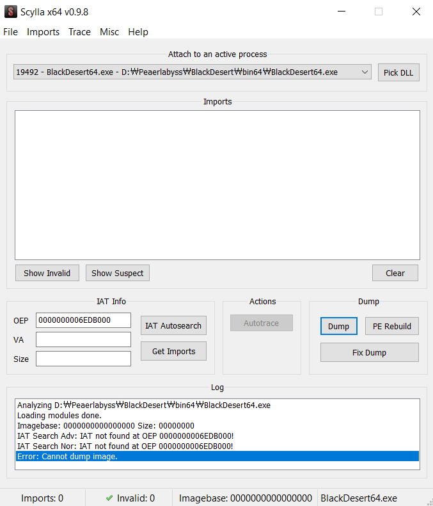The height and width of the screenshot is (506, 433).
Task: Clear the imports list
Action: [395, 273]
